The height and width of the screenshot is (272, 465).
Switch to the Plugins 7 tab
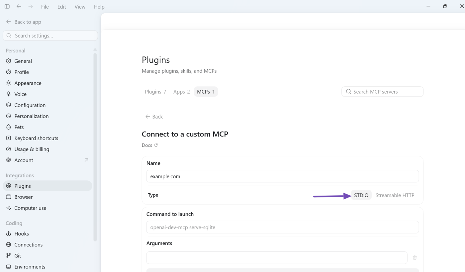pos(155,92)
